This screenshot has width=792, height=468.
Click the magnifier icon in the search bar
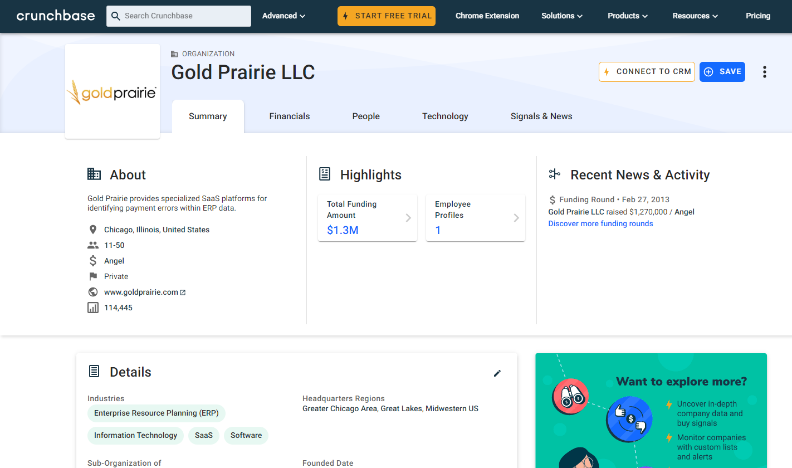click(x=116, y=16)
